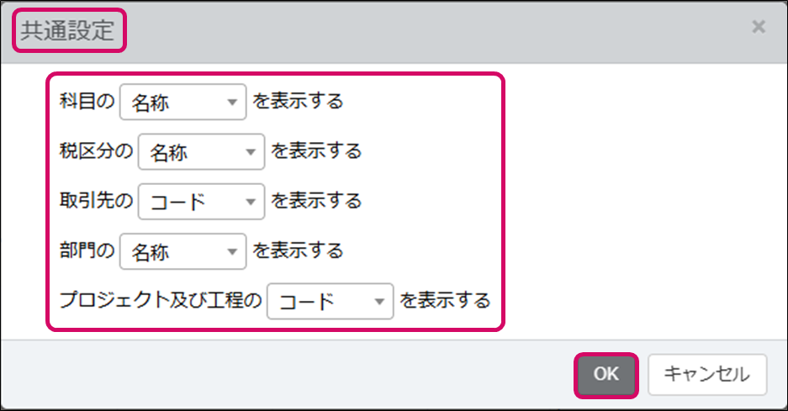
Task: Click the arrow icon on the 科目 dropdown
Action: click(x=231, y=103)
